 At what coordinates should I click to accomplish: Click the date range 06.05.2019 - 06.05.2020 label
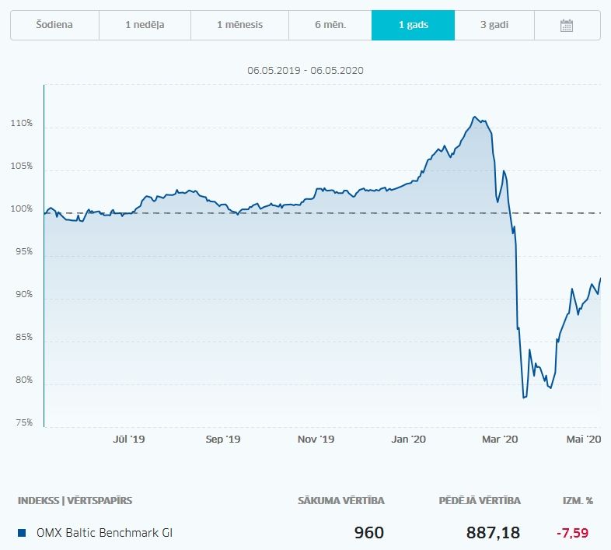pos(305,71)
